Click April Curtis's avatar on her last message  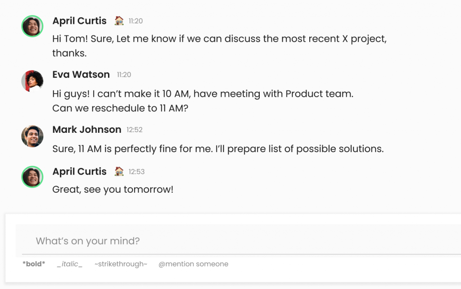[x=32, y=176]
